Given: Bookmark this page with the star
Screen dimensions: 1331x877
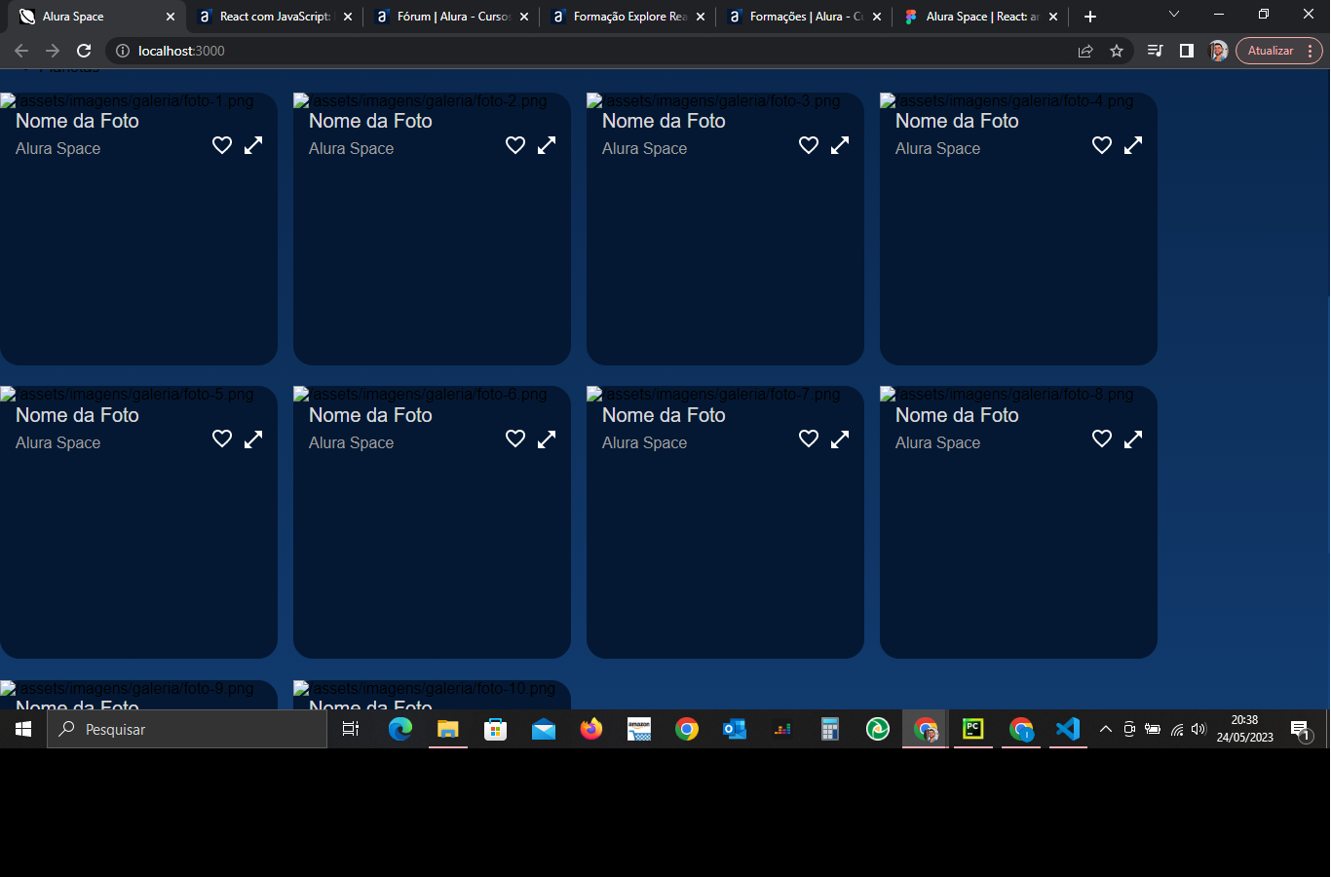Looking at the screenshot, I should point(1117,51).
